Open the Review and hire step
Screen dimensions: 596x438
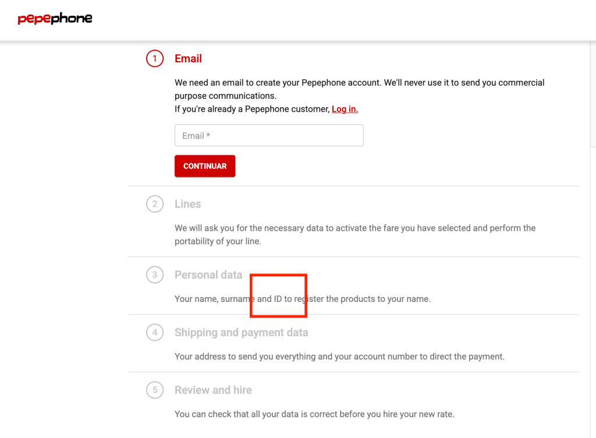(x=213, y=390)
